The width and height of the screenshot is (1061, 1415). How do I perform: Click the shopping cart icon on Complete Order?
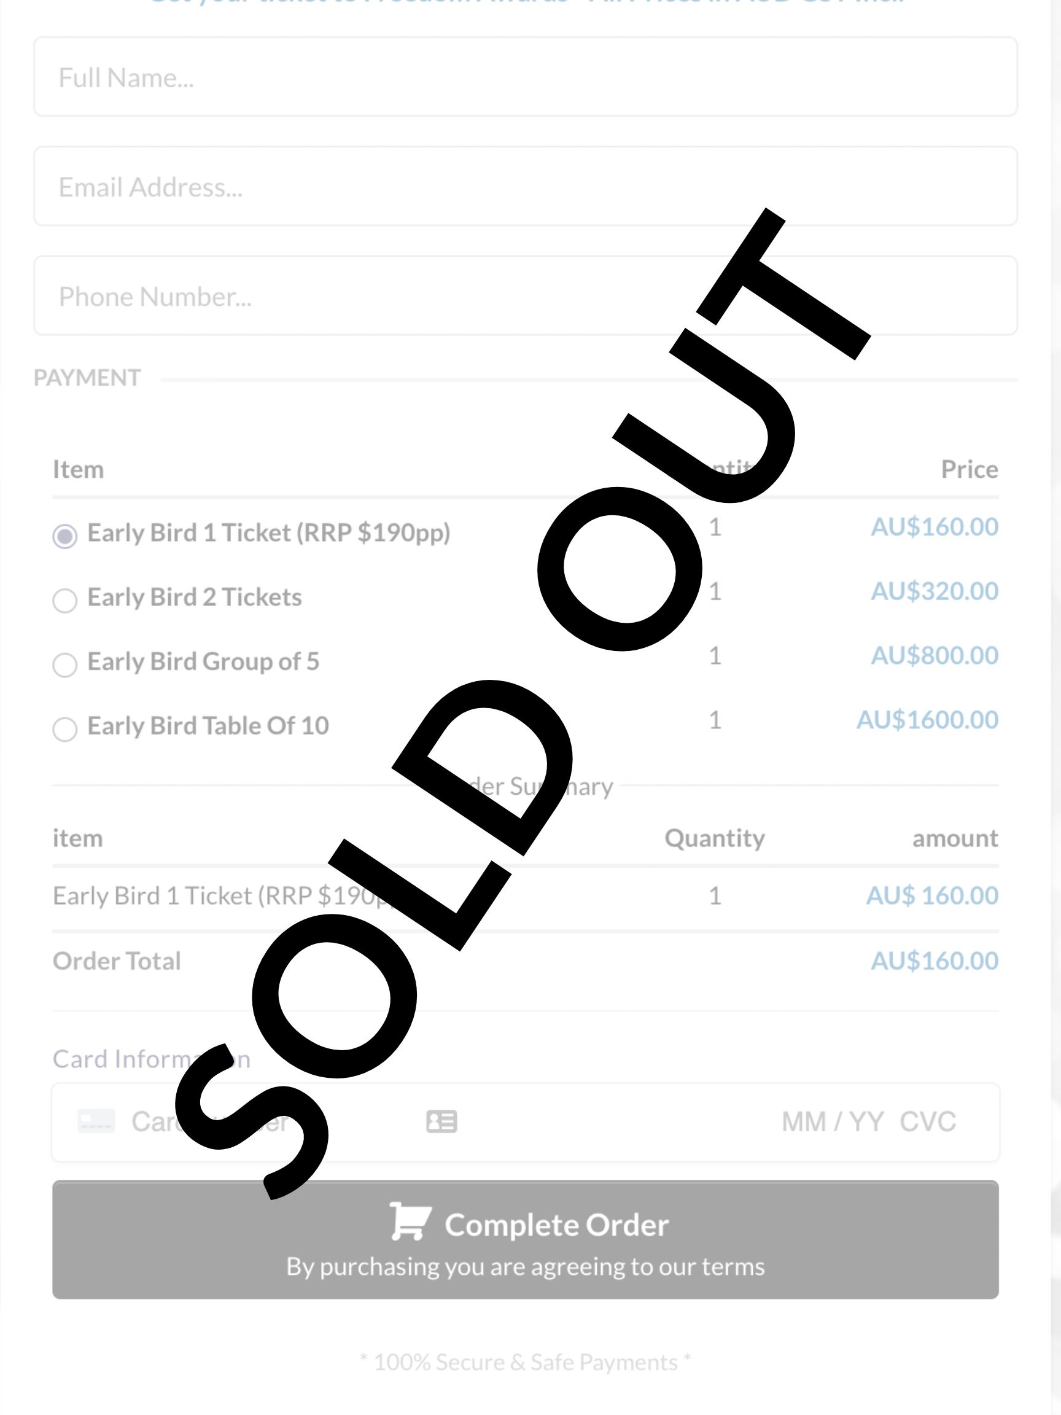coord(411,1220)
